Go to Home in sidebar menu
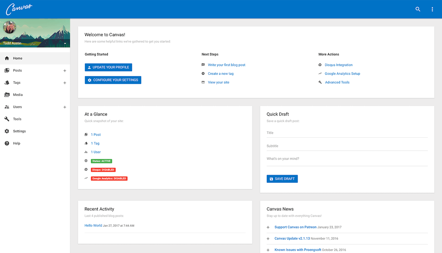The height and width of the screenshot is (253, 442). coord(35,58)
